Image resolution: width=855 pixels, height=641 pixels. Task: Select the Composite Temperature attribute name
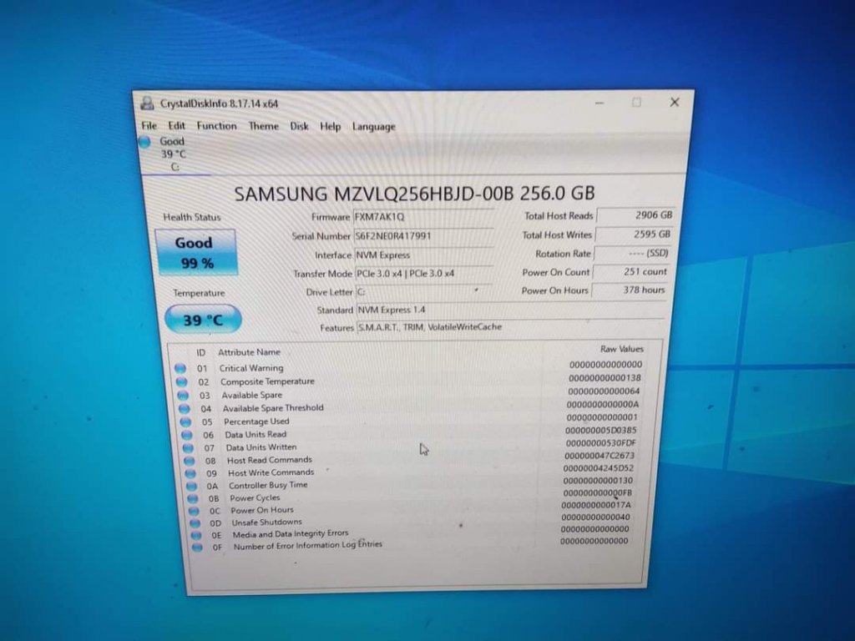[267, 381]
